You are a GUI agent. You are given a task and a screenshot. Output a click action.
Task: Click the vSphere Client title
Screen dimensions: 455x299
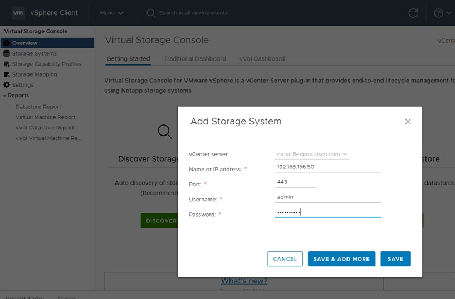[54, 13]
